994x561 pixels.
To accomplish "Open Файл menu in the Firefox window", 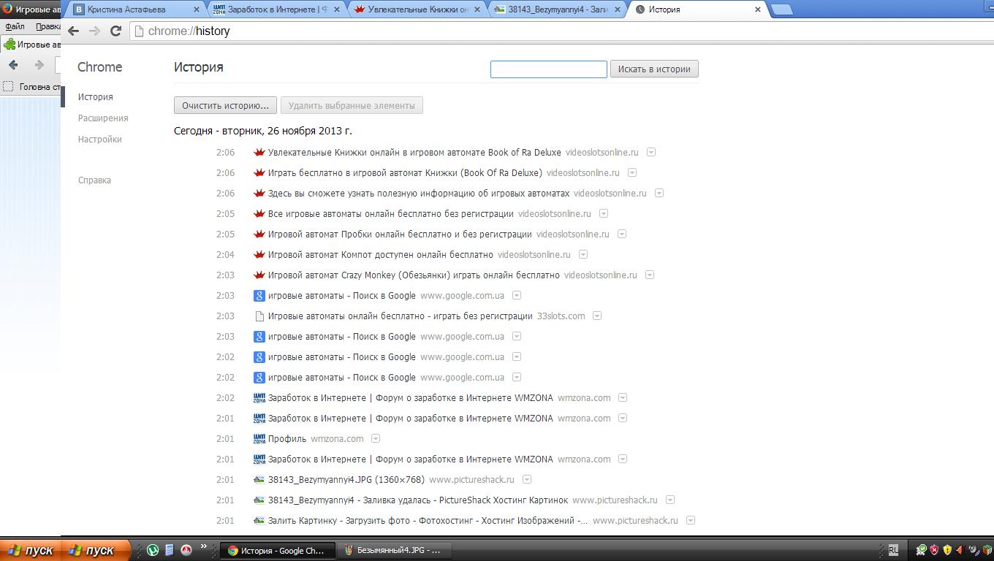I will tap(15, 26).
